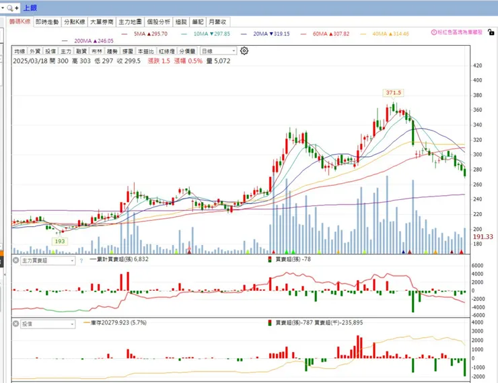Toggle the 趨勢 overlay button
Viewport: 498px width, 383px height.
click(112, 51)
